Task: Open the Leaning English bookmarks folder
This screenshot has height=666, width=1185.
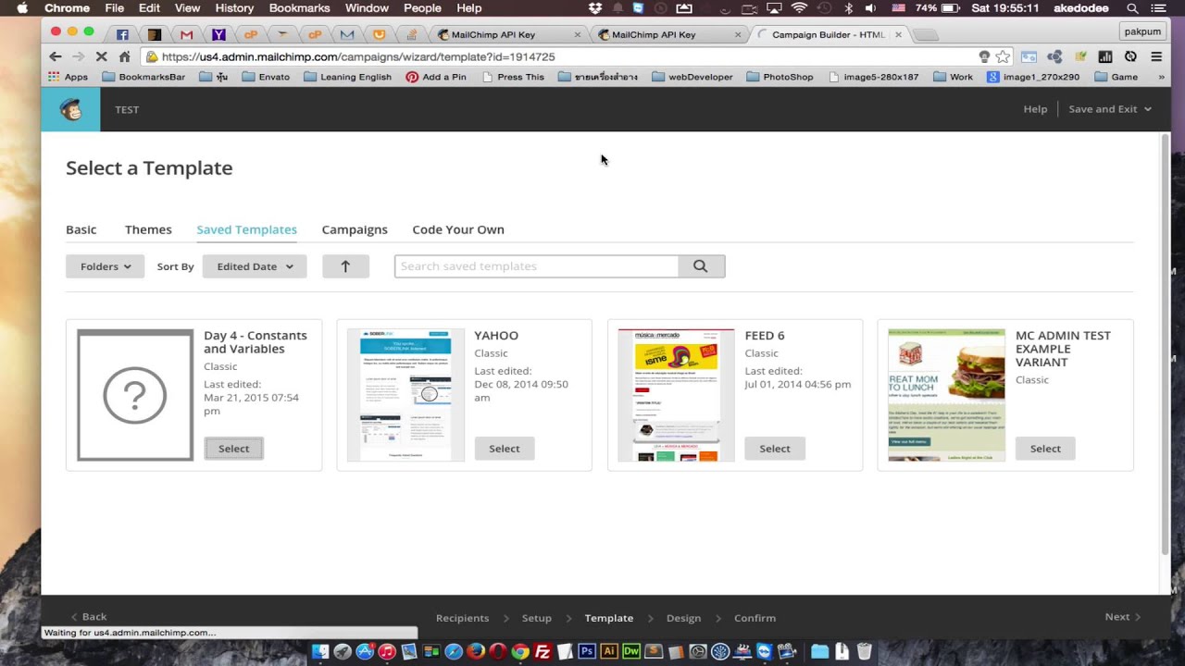Action: [347, 77]
